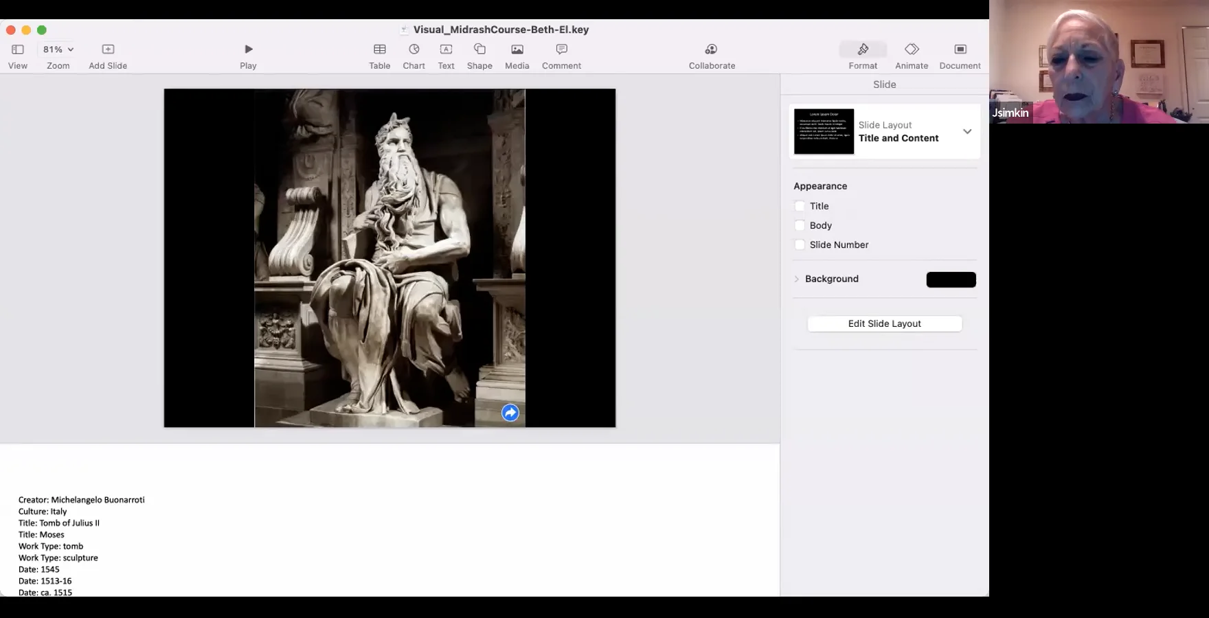The height and width of the screenshot is (618, 1209).
Task: Open the Shape library
Action: 479,49
